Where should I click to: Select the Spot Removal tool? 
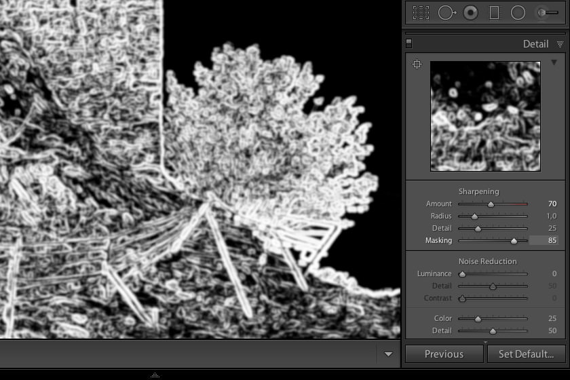pos(446,13)
